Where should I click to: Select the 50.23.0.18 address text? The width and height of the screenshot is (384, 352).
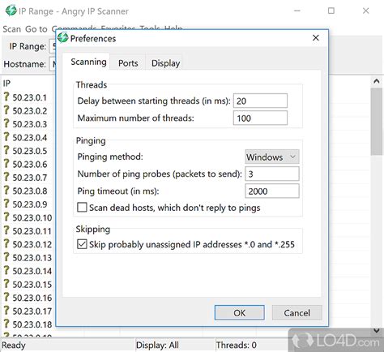pos(32,324)
